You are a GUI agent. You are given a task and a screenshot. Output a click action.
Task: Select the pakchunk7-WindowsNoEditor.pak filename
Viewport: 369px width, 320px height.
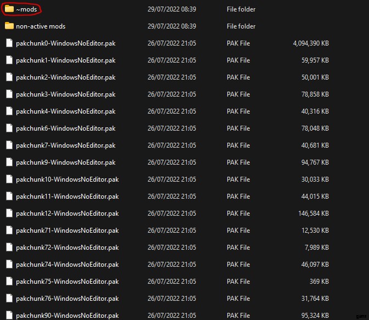coord(65,145)
